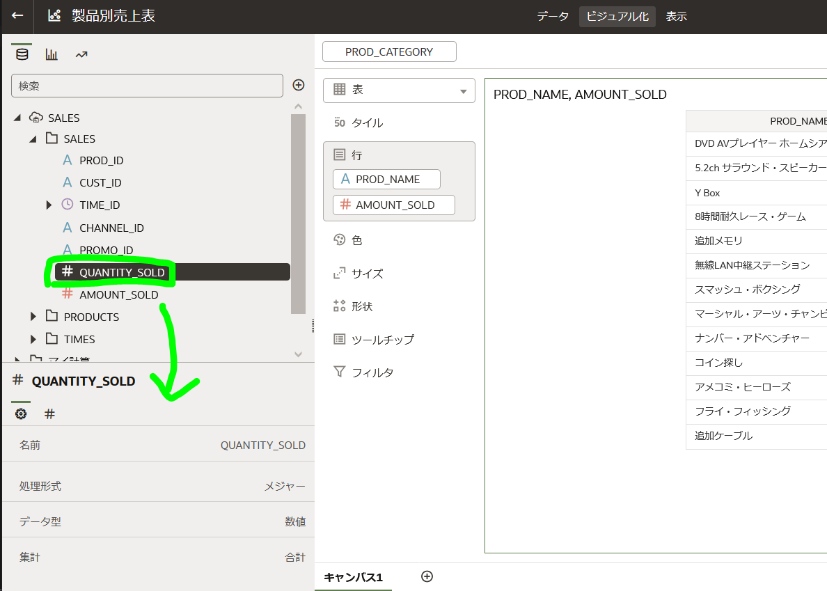The image size is (827, 591).
Task: Expand the TIMES folder
Action: pos(33,339)
